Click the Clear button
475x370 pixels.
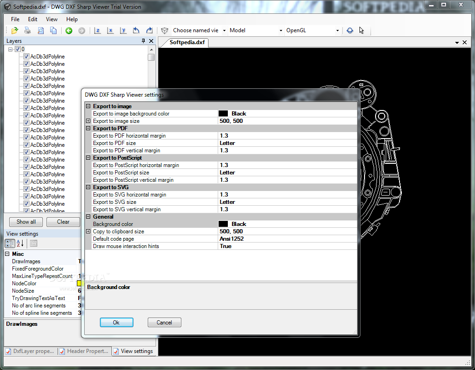[64, 222]
